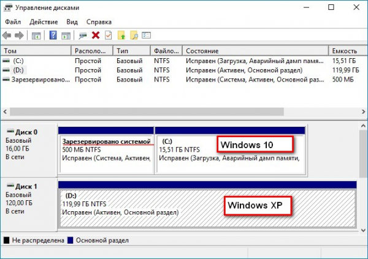
Task: Click the disk pane scroll up arrow
Action: pyautogui.click(x=363, y=126)
